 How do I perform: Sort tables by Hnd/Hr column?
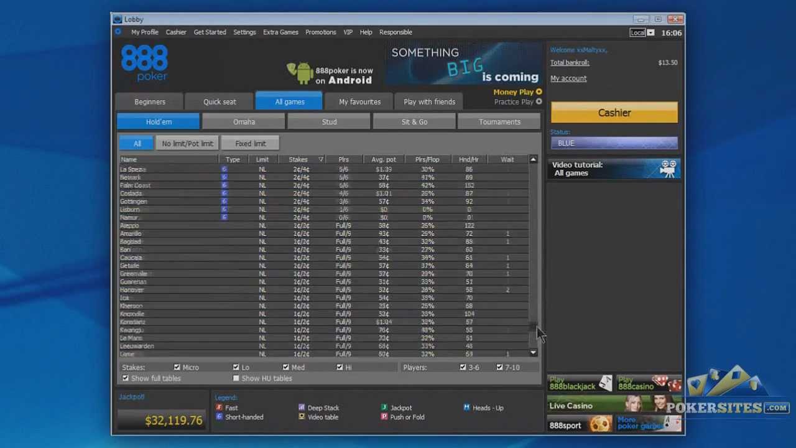[468, 160]
